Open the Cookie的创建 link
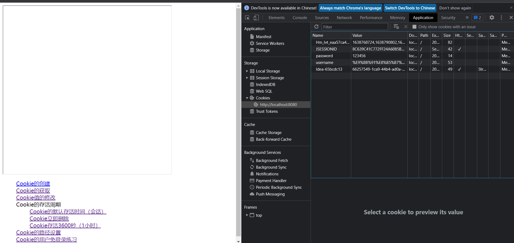 click(33, 184)
